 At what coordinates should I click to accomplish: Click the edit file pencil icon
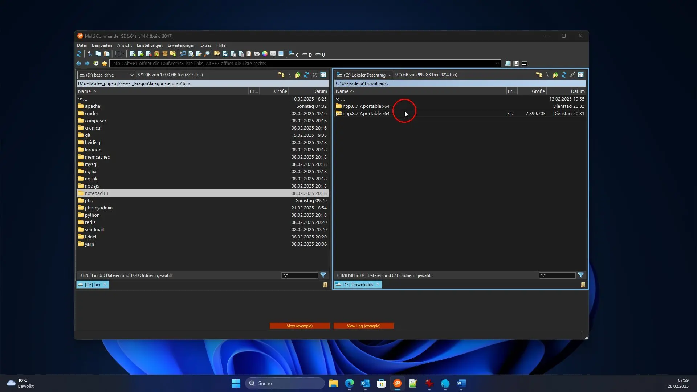click(x=199, y=54)
